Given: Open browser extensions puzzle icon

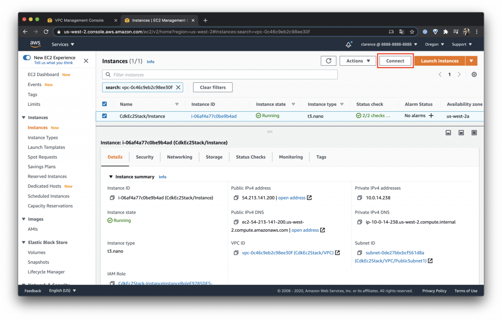Looking at the screenshot, I should pyautogui.click(x=445, y=32).
